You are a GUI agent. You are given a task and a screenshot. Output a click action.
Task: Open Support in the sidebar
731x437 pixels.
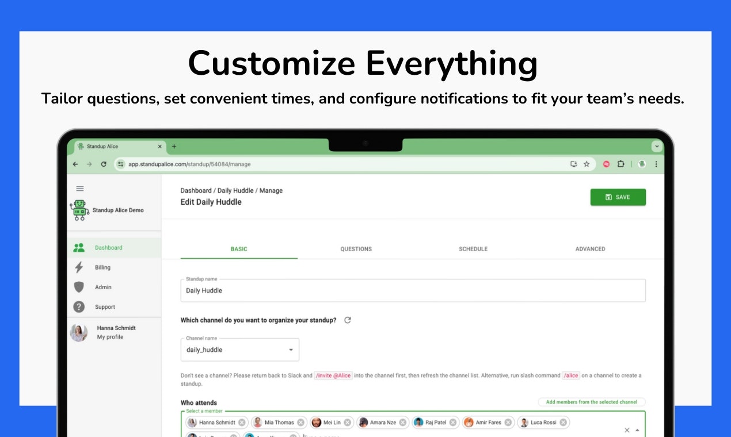114,307
